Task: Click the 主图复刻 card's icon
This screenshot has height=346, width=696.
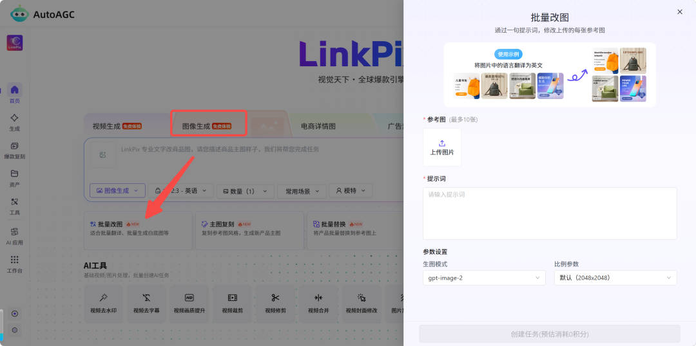Action: click(x=205, y=224)
